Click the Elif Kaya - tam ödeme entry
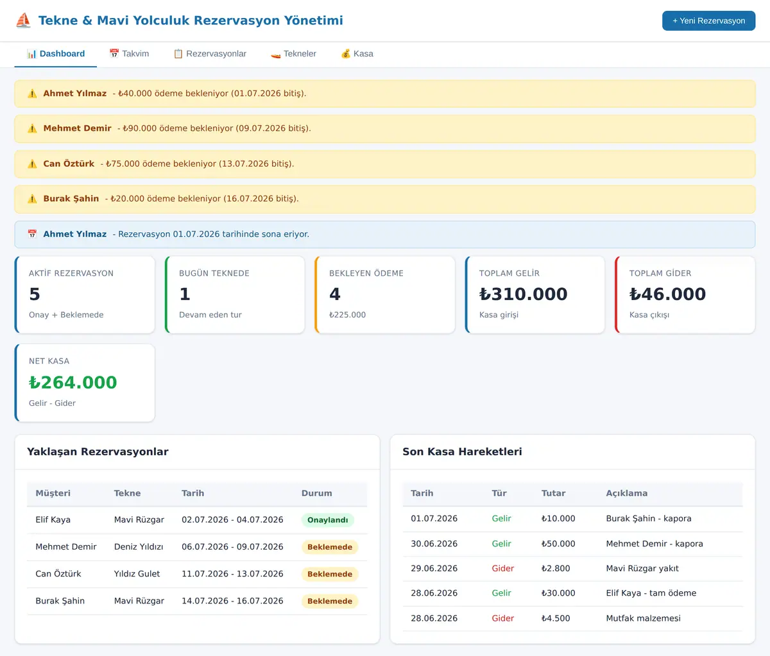This screenshot has width=770, height=656. pos(651,593)
